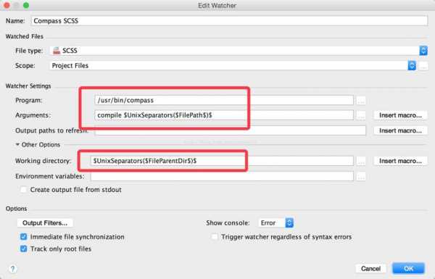Click the Program path field
This screenshot has width=435, height=279.
(224, 101)
